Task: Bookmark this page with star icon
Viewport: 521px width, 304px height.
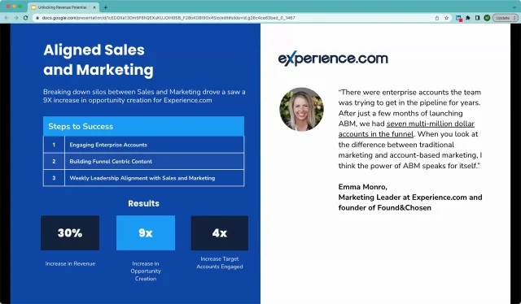Action: click(447, 18)
